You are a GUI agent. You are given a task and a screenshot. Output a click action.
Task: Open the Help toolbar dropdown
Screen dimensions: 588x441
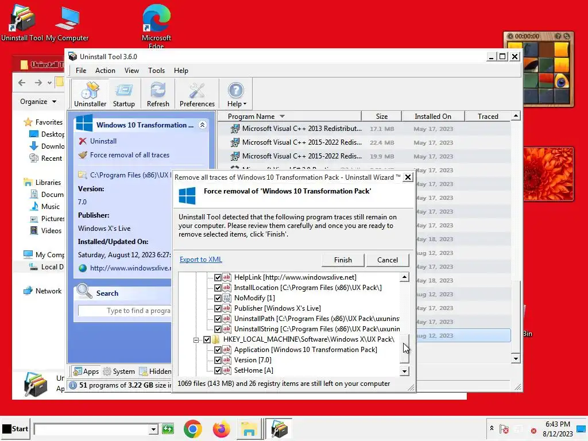tap(236, 94)
